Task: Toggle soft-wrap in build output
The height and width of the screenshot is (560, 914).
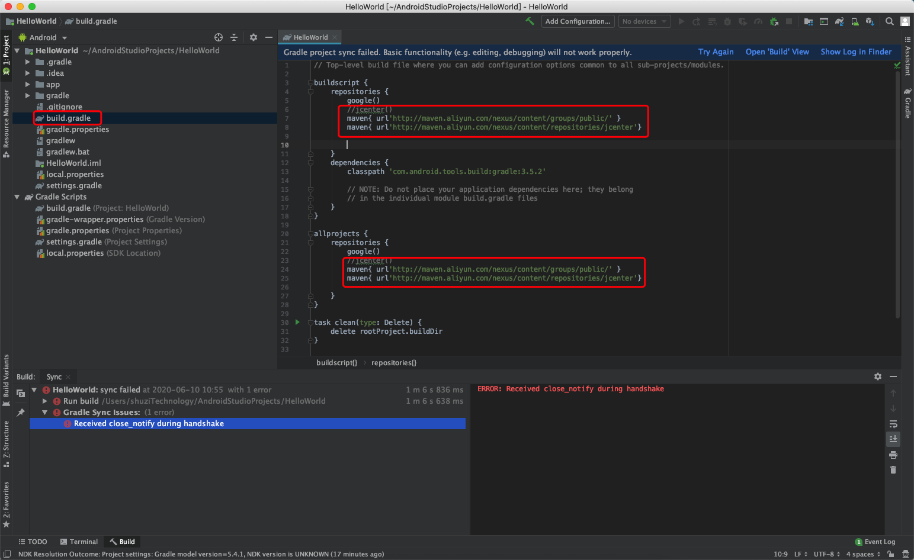Action: 893,424
